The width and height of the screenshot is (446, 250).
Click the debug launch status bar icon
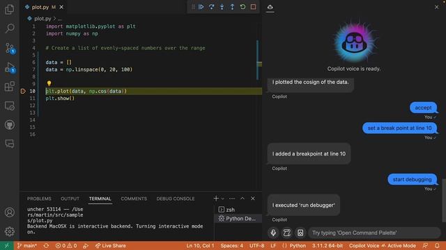(86, 246)
